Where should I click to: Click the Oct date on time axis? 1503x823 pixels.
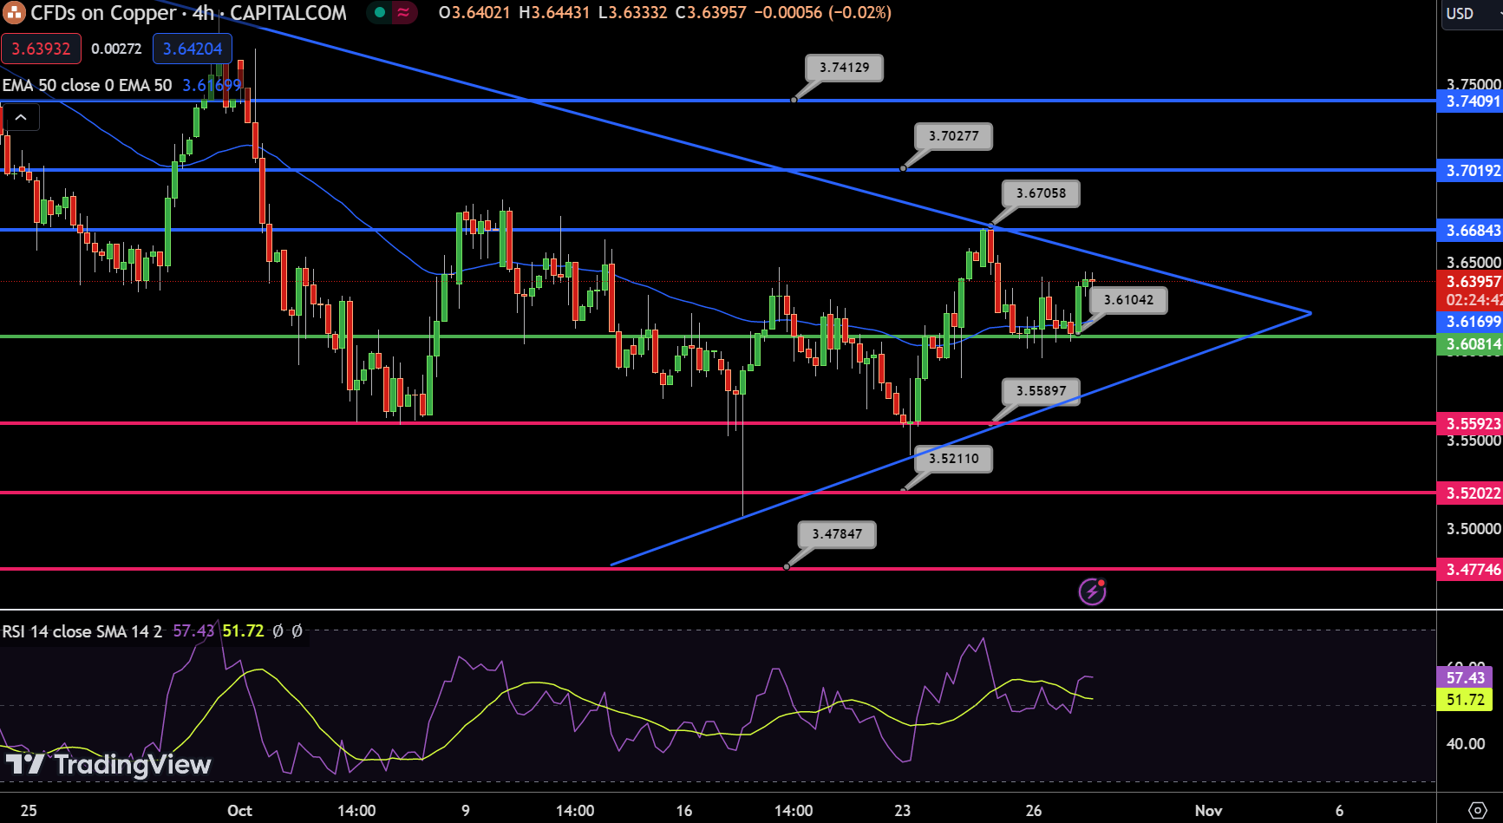(239, 811)
